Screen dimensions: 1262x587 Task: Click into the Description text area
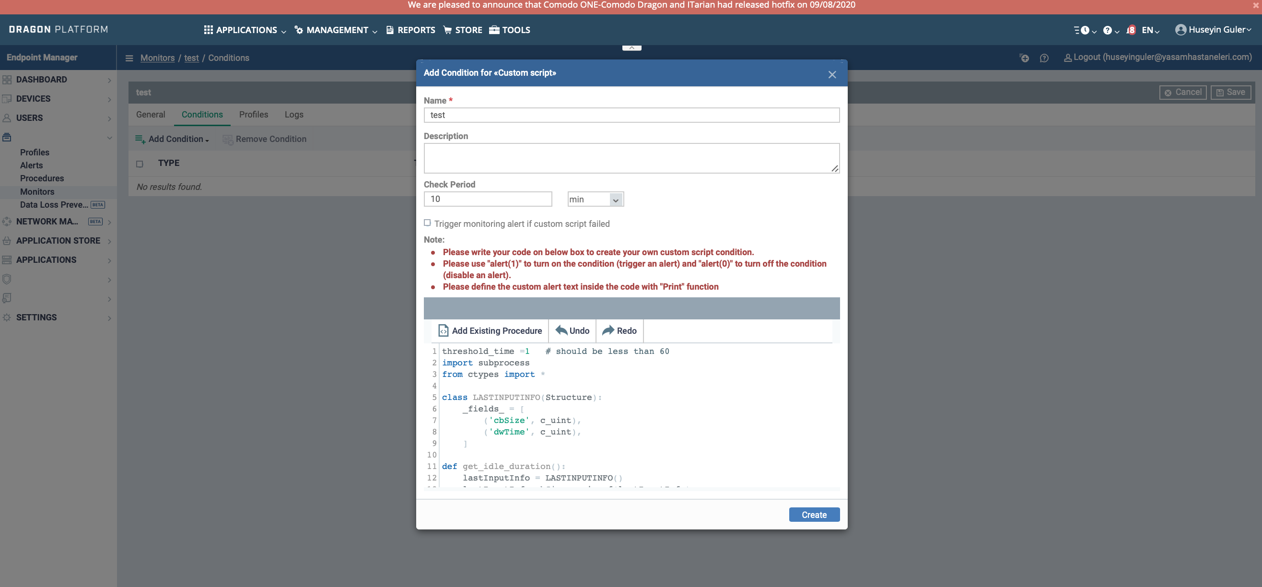coord(631,158)
